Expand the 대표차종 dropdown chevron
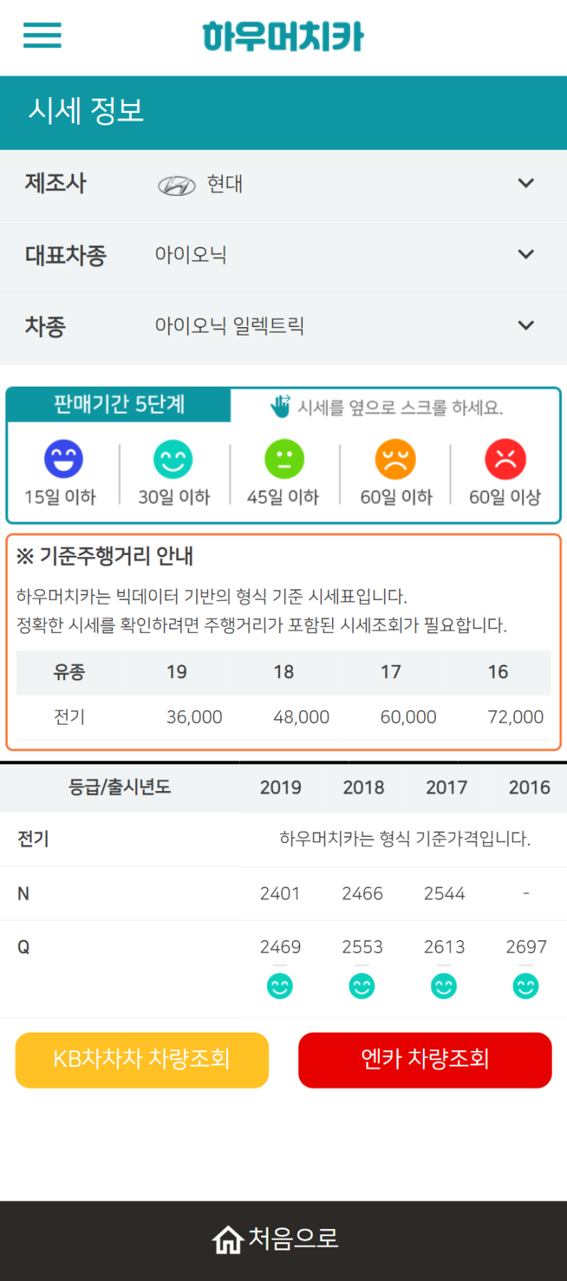This screenshot has height=1281, width=567. [526, 255]
